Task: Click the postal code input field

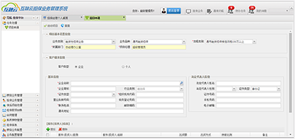Action: tap(160, 106)
